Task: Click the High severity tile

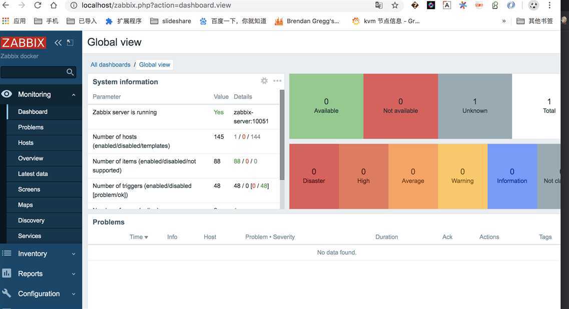Action: [x=364, y=176]
